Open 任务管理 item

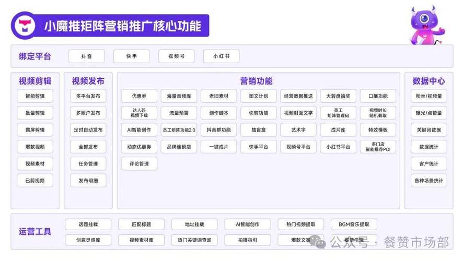tap(88, 163)
